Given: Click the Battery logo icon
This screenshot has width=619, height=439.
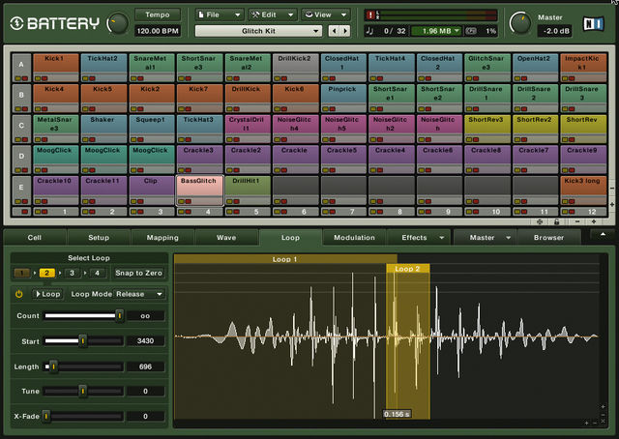Looking at the screenshot, I should 17,23.
